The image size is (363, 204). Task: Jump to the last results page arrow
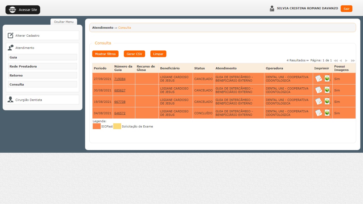click(353, 61)
